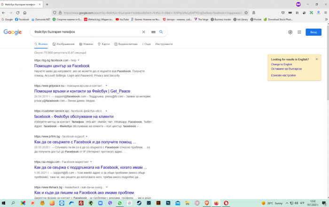The height and width of the screenshot is (207, 329).
Task: Switch to Изображения results tab
Action: coord(63,44)
